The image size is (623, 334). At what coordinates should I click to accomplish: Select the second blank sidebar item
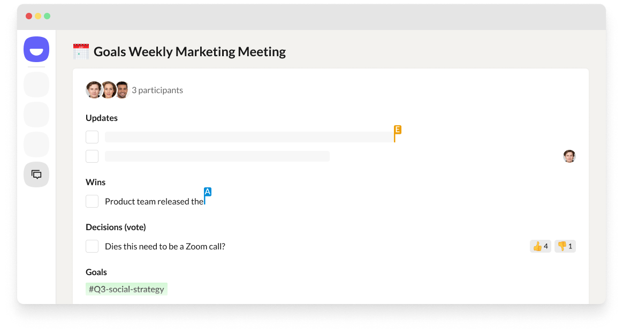pyautogui.click(x=36, y=115)
